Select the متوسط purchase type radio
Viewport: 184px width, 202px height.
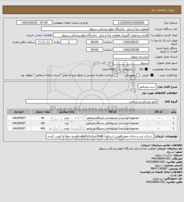pyautogui.click(x=138, y=75)
